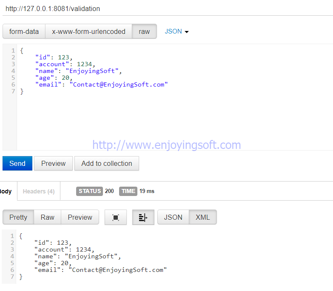333x291 pixels.
Task: Switch response view to Preview
Action: coord(80,217)
